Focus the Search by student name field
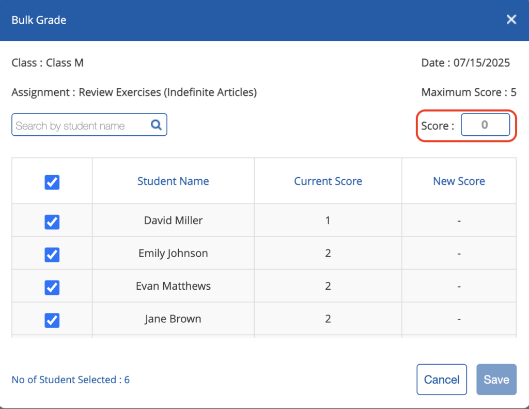The image size is (529, 409). coord(89,125)
